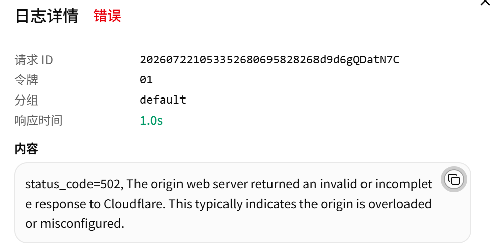The height and width of the screenshot is (245, 498).
Task: Select the group value default
Action: pyautogui.click(x=163, y=100)
